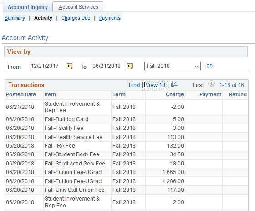Select the Fall-Health Service Fee item
Viewport: 255px width, 211px height.
[73, 137]
